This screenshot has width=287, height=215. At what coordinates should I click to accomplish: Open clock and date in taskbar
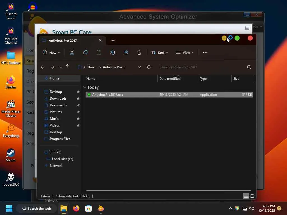click(267, 208)
